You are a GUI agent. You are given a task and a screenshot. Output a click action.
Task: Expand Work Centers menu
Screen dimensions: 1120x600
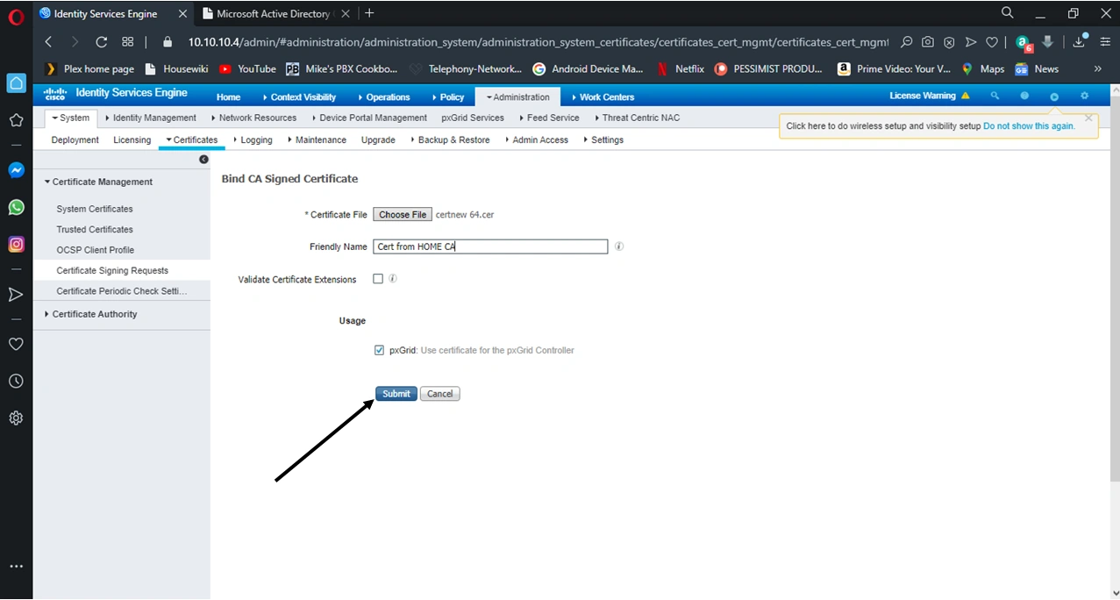603,97
